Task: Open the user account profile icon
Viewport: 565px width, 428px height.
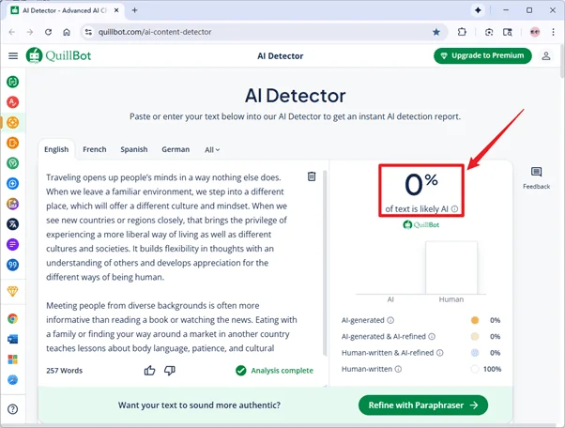Action: pos(546,55)
